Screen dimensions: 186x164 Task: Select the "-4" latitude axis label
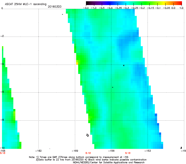click(x=2, y=64)
